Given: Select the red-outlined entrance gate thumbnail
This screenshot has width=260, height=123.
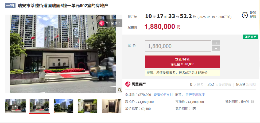Looking at the screenshot, I should point(40,106).
